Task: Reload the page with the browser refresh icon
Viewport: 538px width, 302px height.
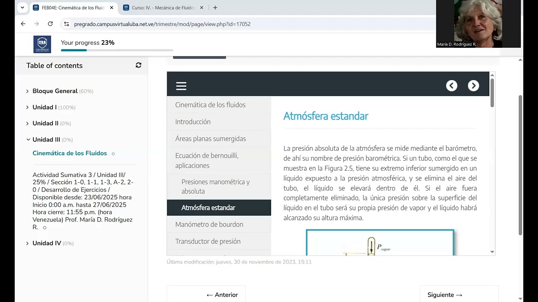Action: click(50, 24)
